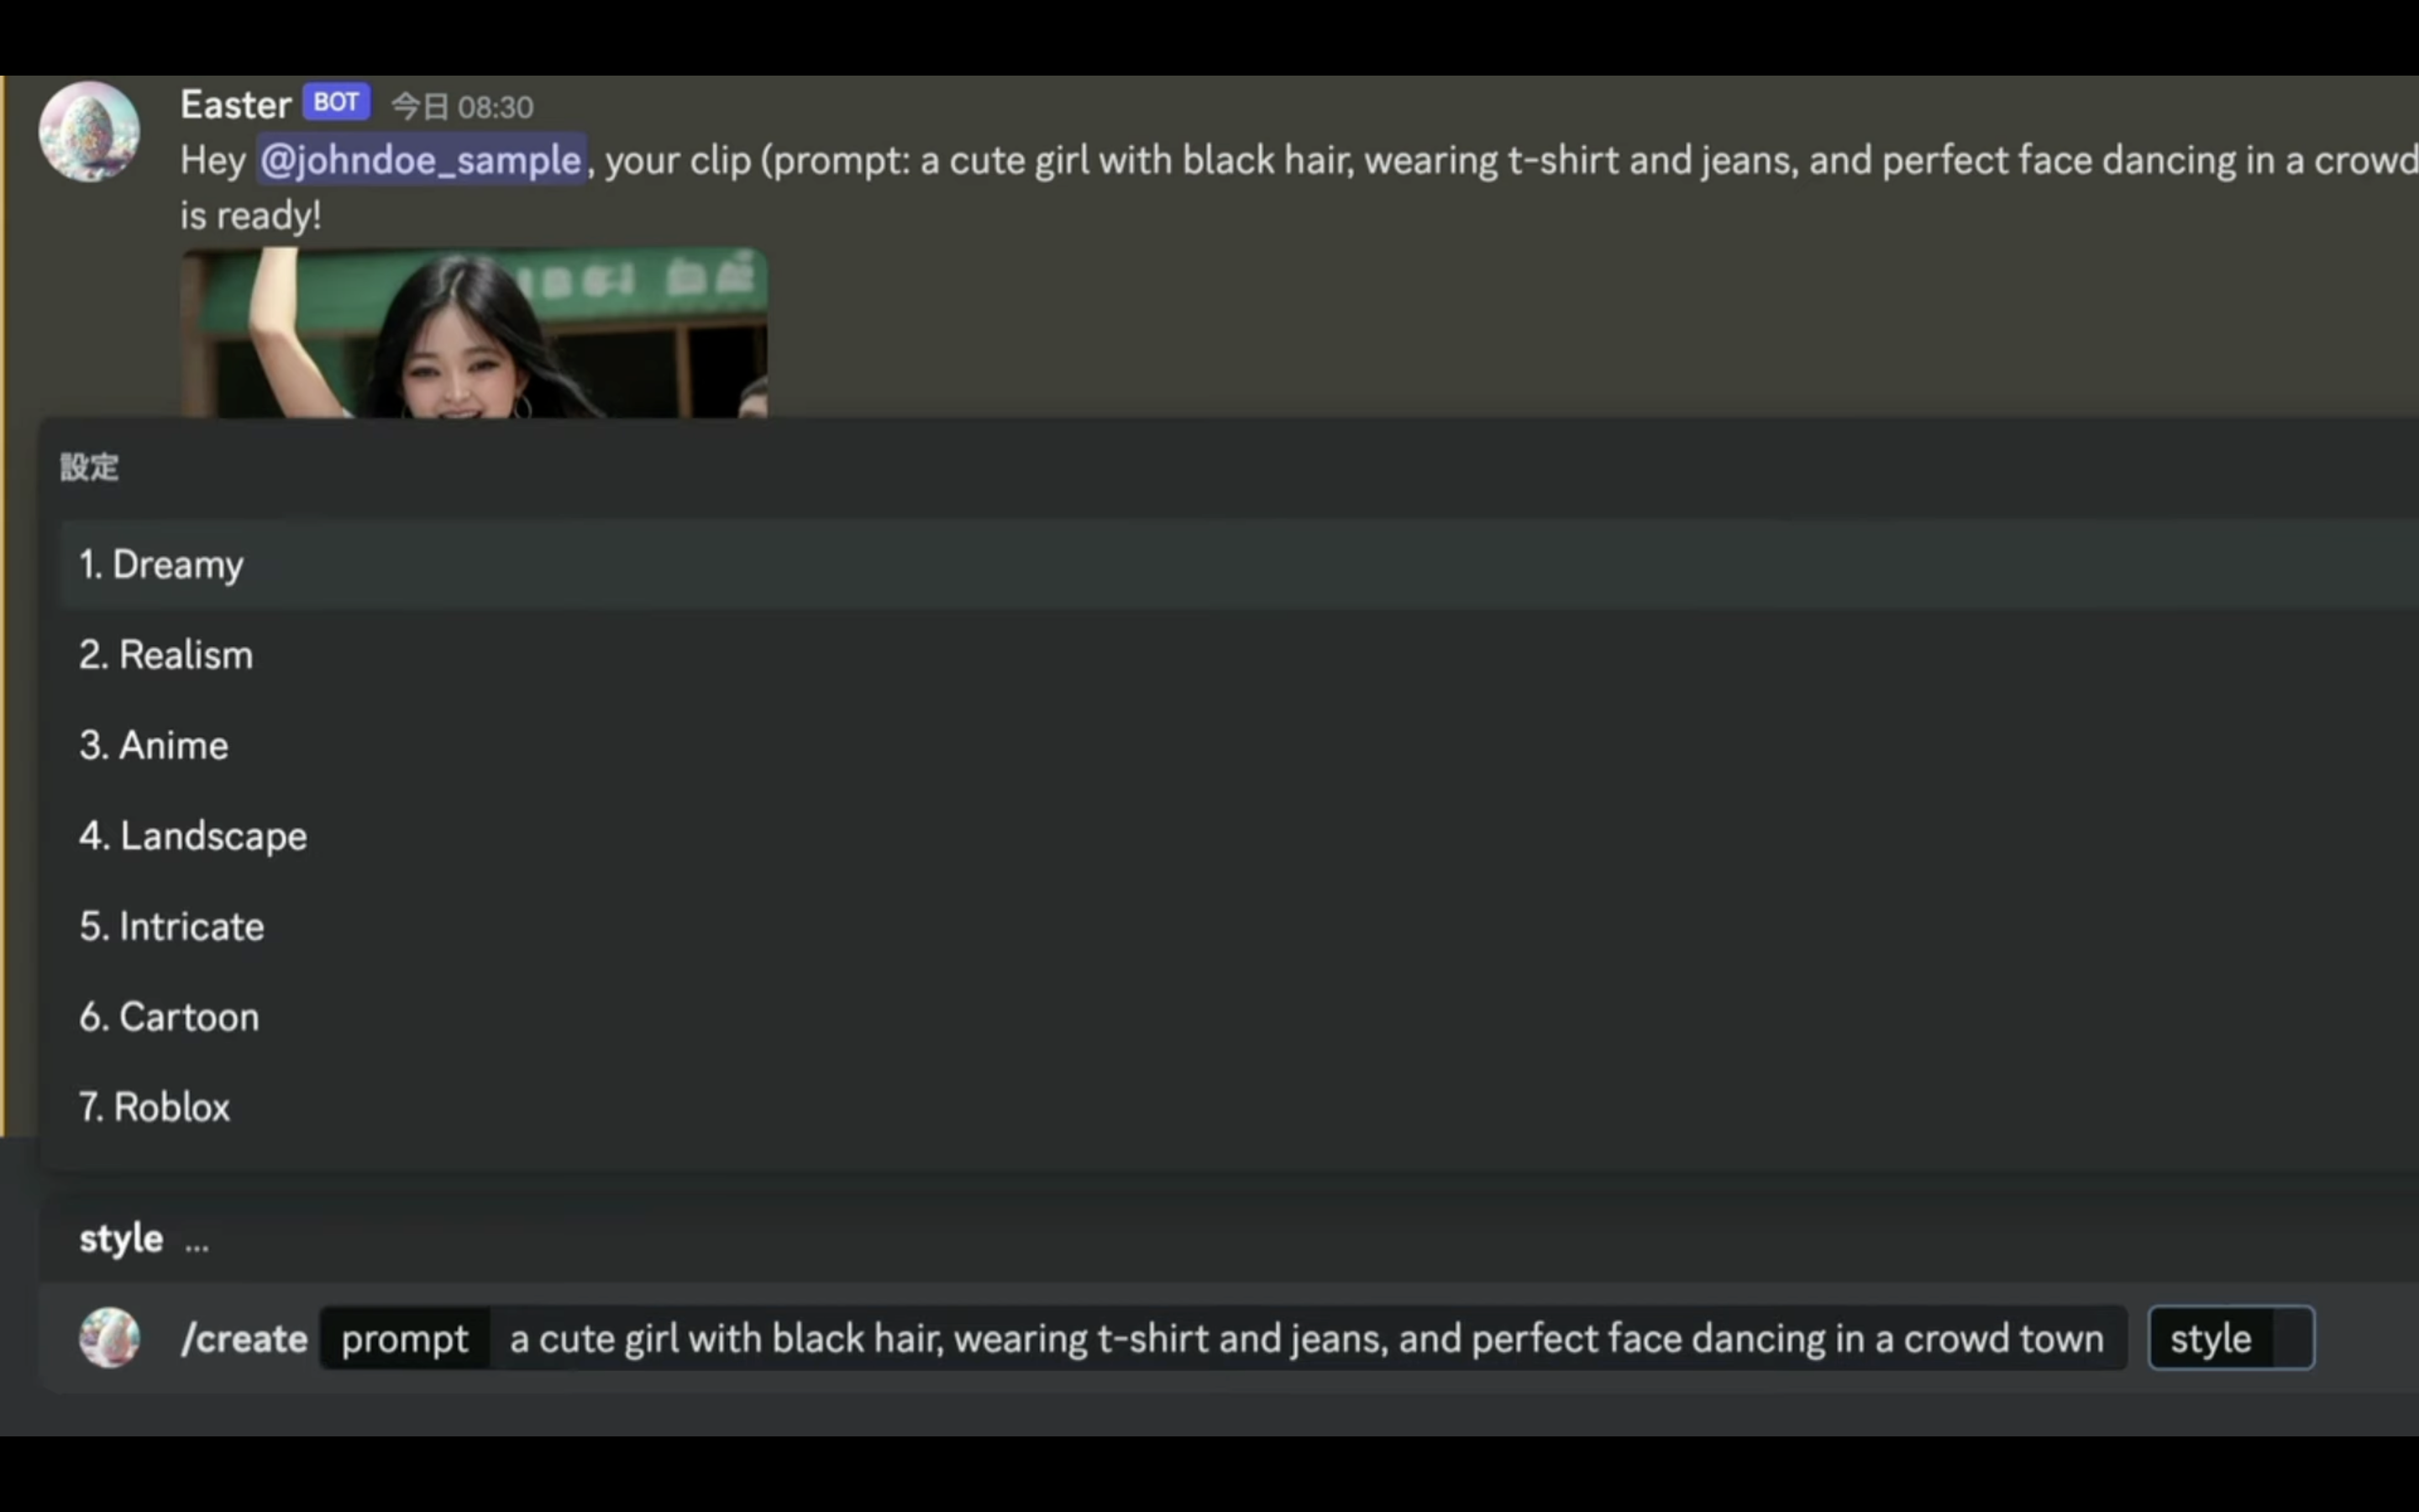The height and width of the screenshot is (1512, 2419).
Task: Pick the 6. Cartoon style option
Action: [x=1240, y=1017]
